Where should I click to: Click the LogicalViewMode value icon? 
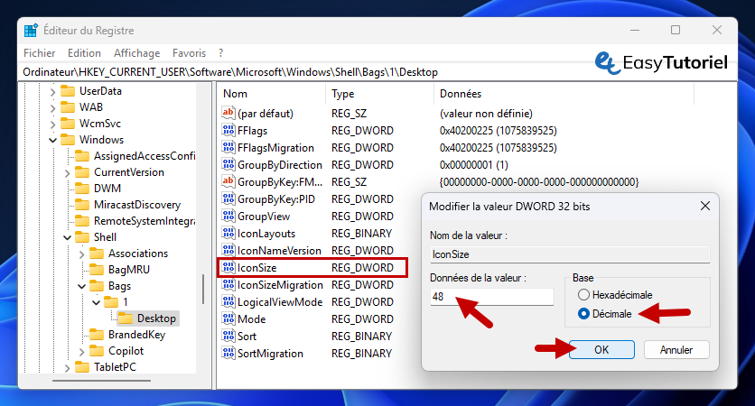tap(228, 302)
